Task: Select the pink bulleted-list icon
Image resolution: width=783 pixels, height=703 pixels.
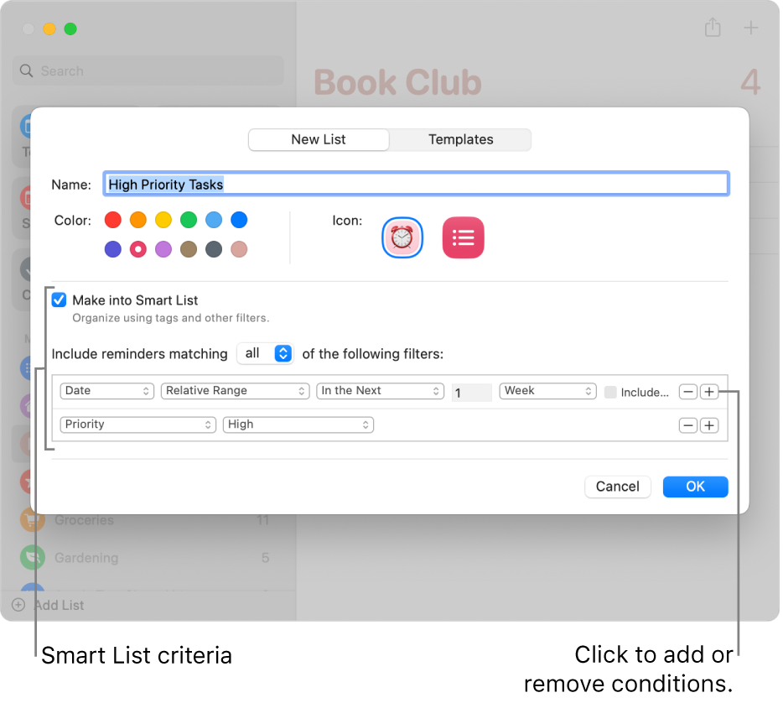Action: click(463, 237)
